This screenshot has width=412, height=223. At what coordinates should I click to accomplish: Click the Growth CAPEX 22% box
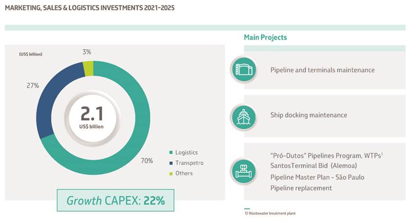(115, 200)
